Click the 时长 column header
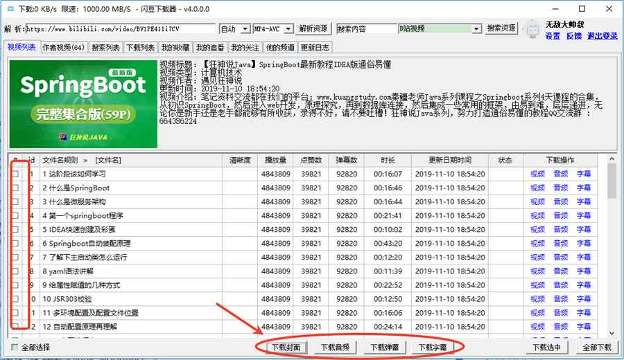 (388, 160)
